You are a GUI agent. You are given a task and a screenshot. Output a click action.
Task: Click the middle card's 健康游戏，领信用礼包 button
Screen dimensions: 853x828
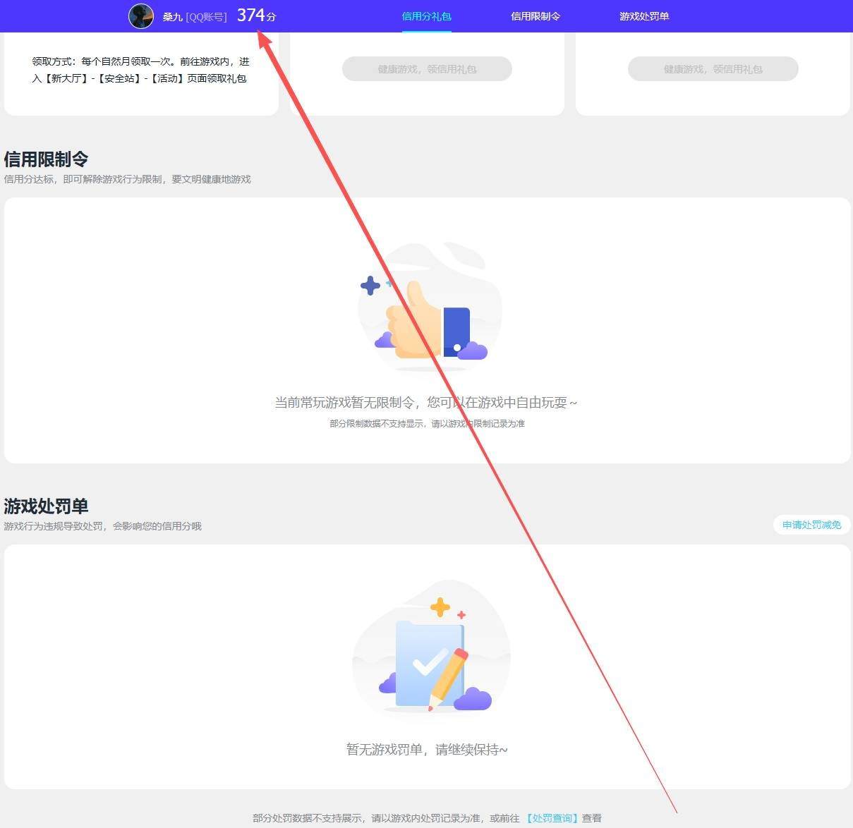(x=427, y=69)
